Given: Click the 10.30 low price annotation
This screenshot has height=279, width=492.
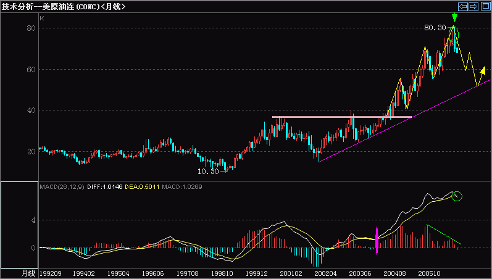Looking at the screenshot, I should (207, 172).
